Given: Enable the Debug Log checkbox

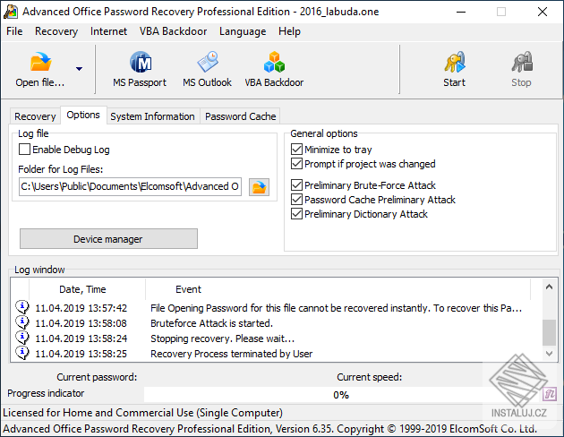Looking at the screenshot, I should tap(25, 150).
